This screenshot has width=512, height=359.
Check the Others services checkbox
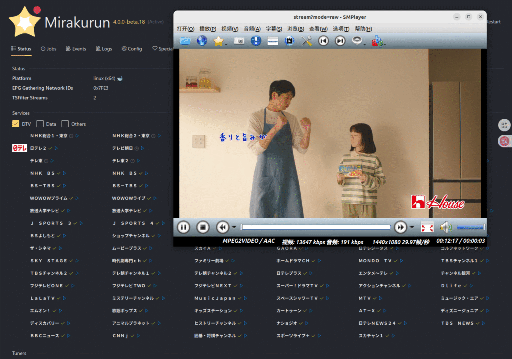[x=65, y=124]
